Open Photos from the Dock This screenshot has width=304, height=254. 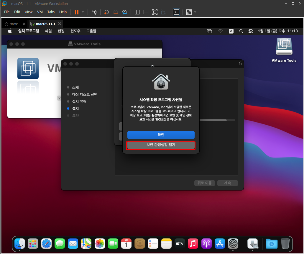click(100, 243)
